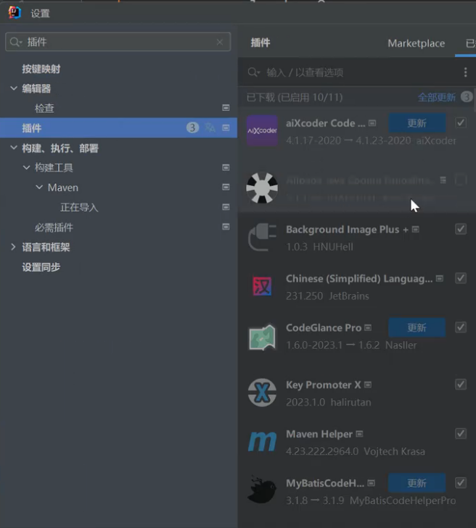Select 正在导入 under Maven
Viewport: 476px width, 528px height.
coord(79,207)
